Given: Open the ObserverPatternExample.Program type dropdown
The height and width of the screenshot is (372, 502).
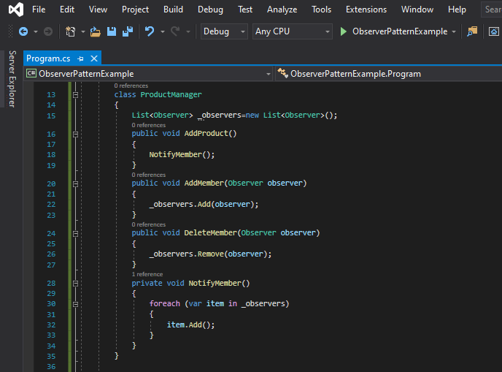Looking at the screenshot, I should coord(389,74).
